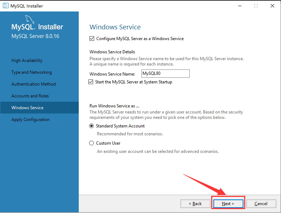
Task: Click the 'Windows Service Name:' label
Action: 112,74
